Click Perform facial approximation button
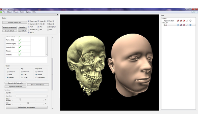 tap(27, 108)
